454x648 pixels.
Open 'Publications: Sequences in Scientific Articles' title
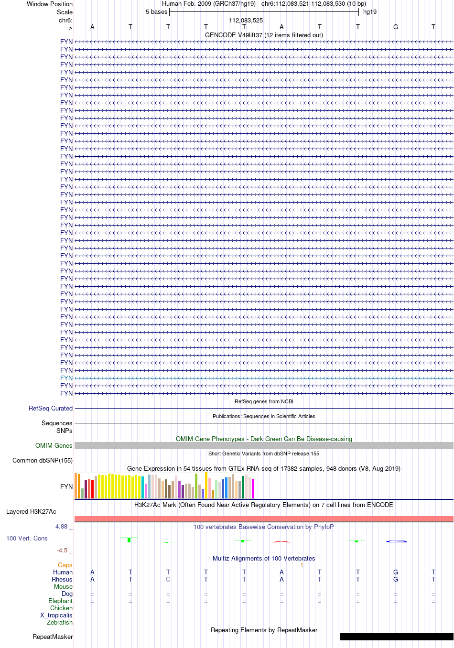pyautogui.click(x=264, y=416)
